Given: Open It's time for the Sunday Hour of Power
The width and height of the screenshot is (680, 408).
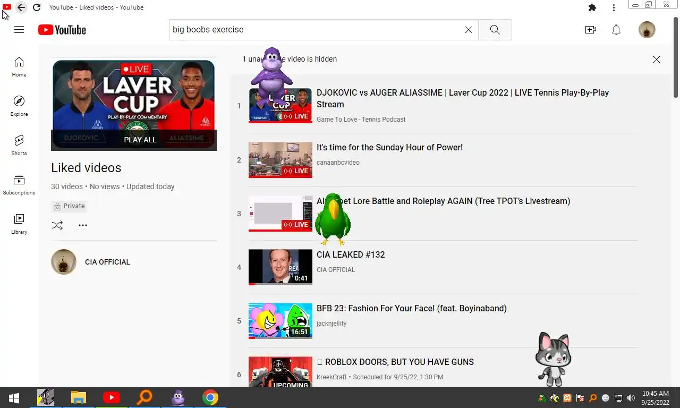Looking at the screenshot, I should (389, 147).
